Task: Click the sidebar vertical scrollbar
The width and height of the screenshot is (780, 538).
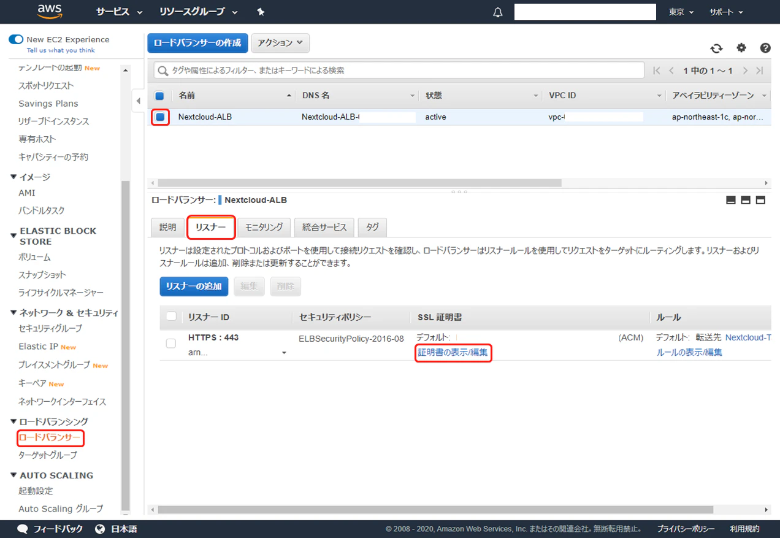Action: (126, 346)
